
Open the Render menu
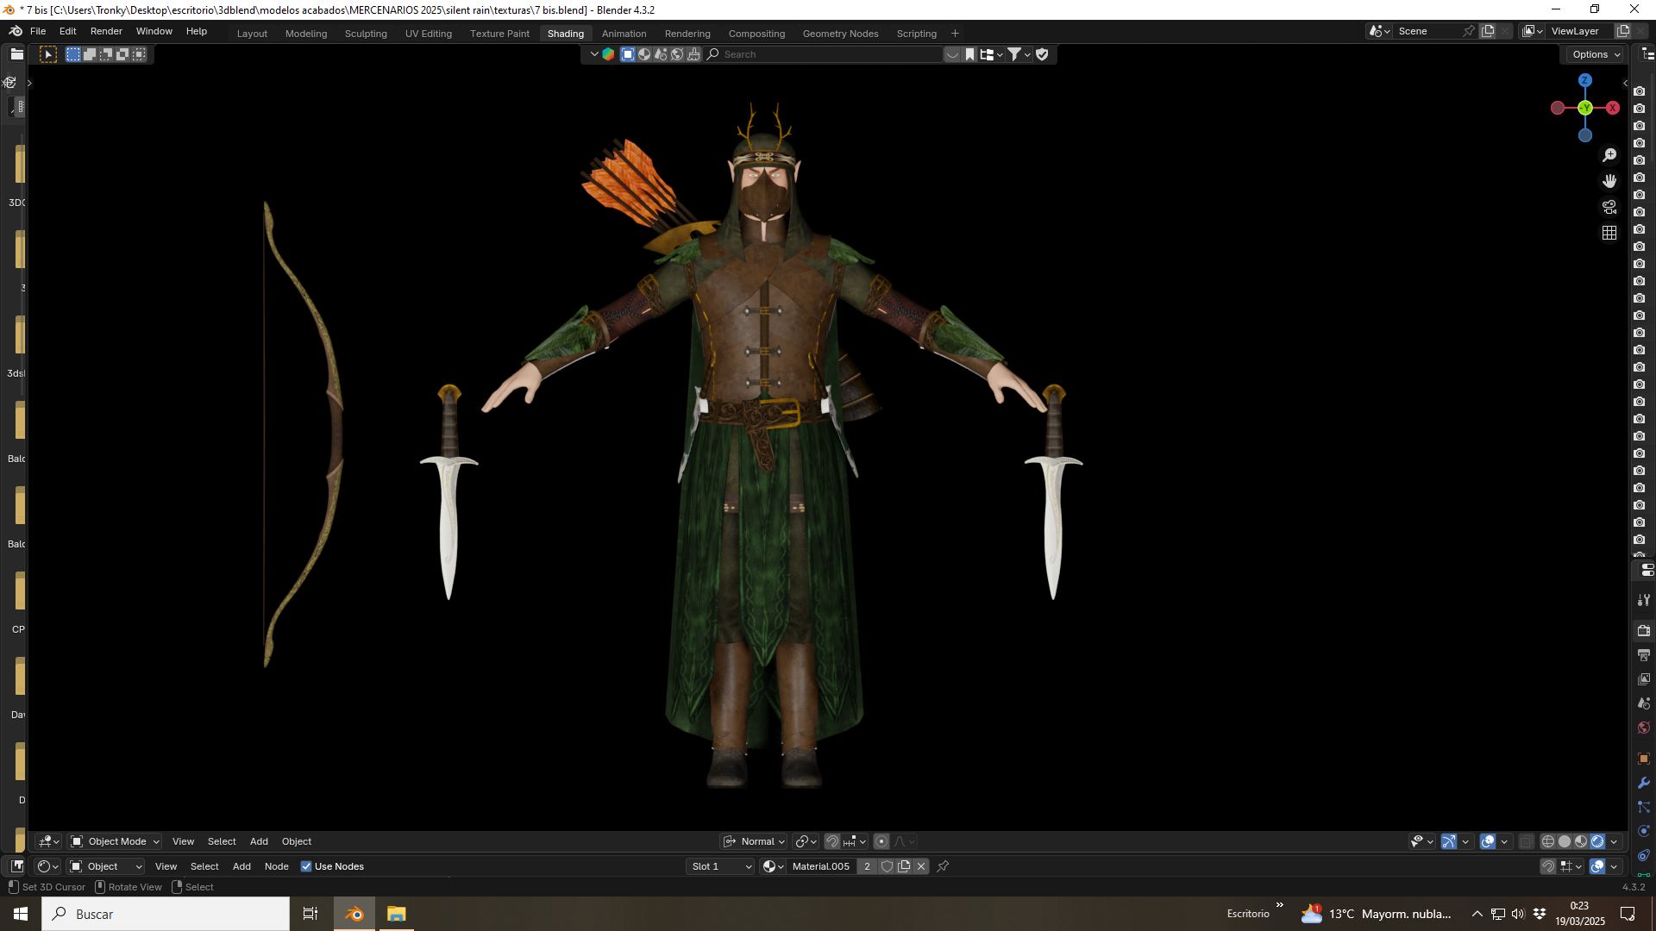106,31
